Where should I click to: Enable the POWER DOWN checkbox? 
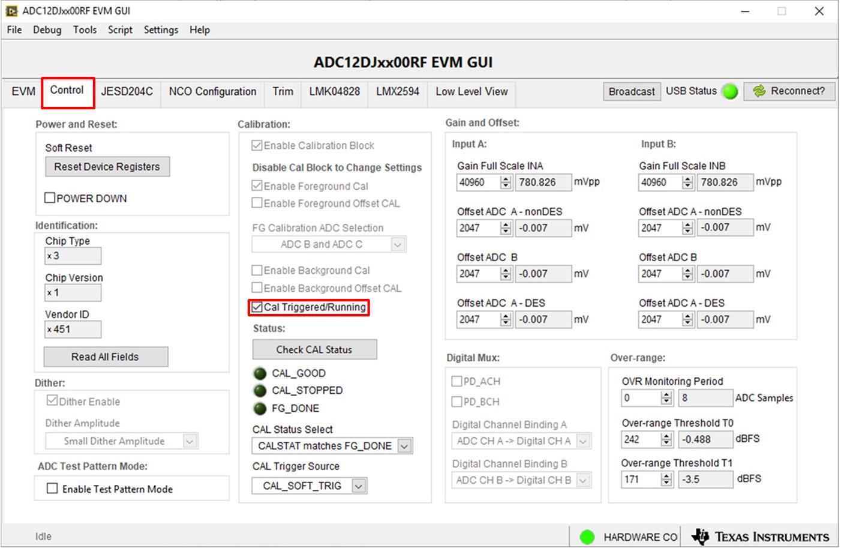[50, 198]
